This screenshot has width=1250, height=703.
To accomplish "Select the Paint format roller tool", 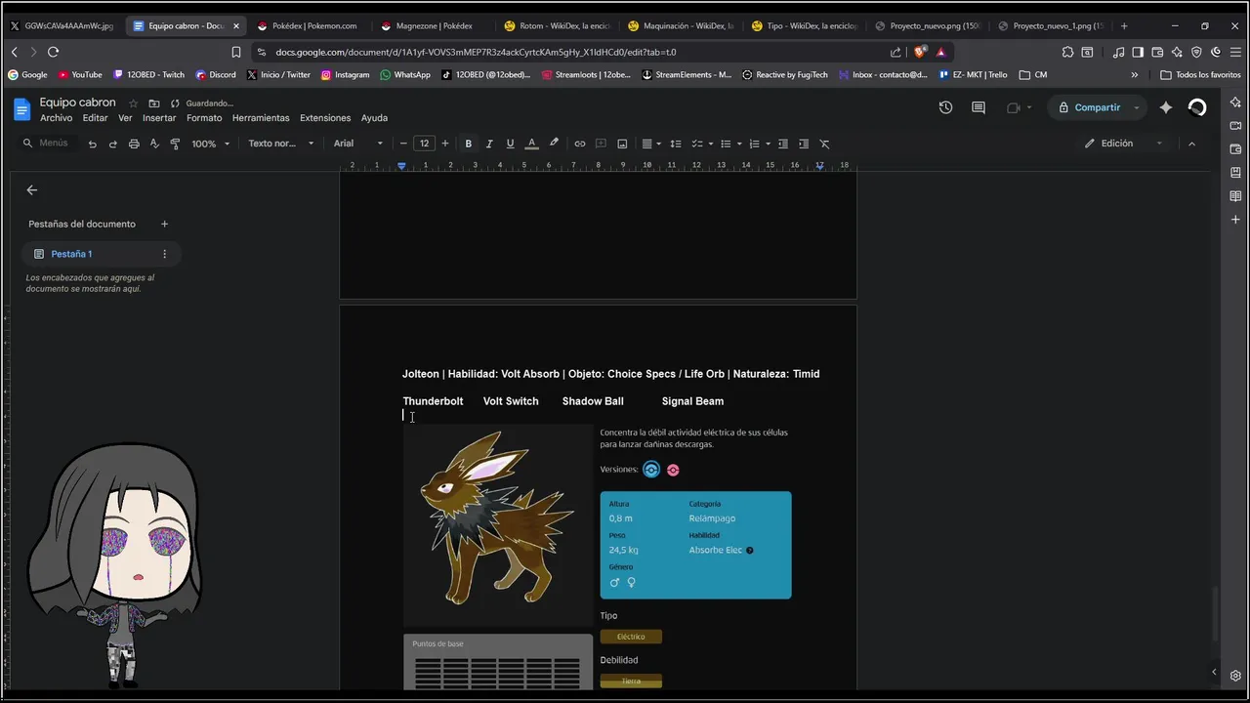I will pyautogui.click(x=175, y=144).
